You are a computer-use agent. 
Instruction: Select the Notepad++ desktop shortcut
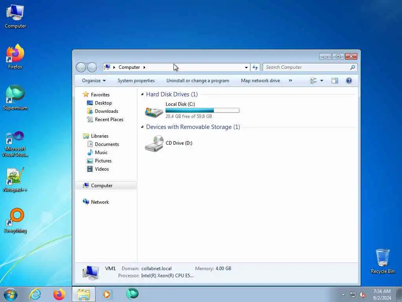tap(15, 179)
